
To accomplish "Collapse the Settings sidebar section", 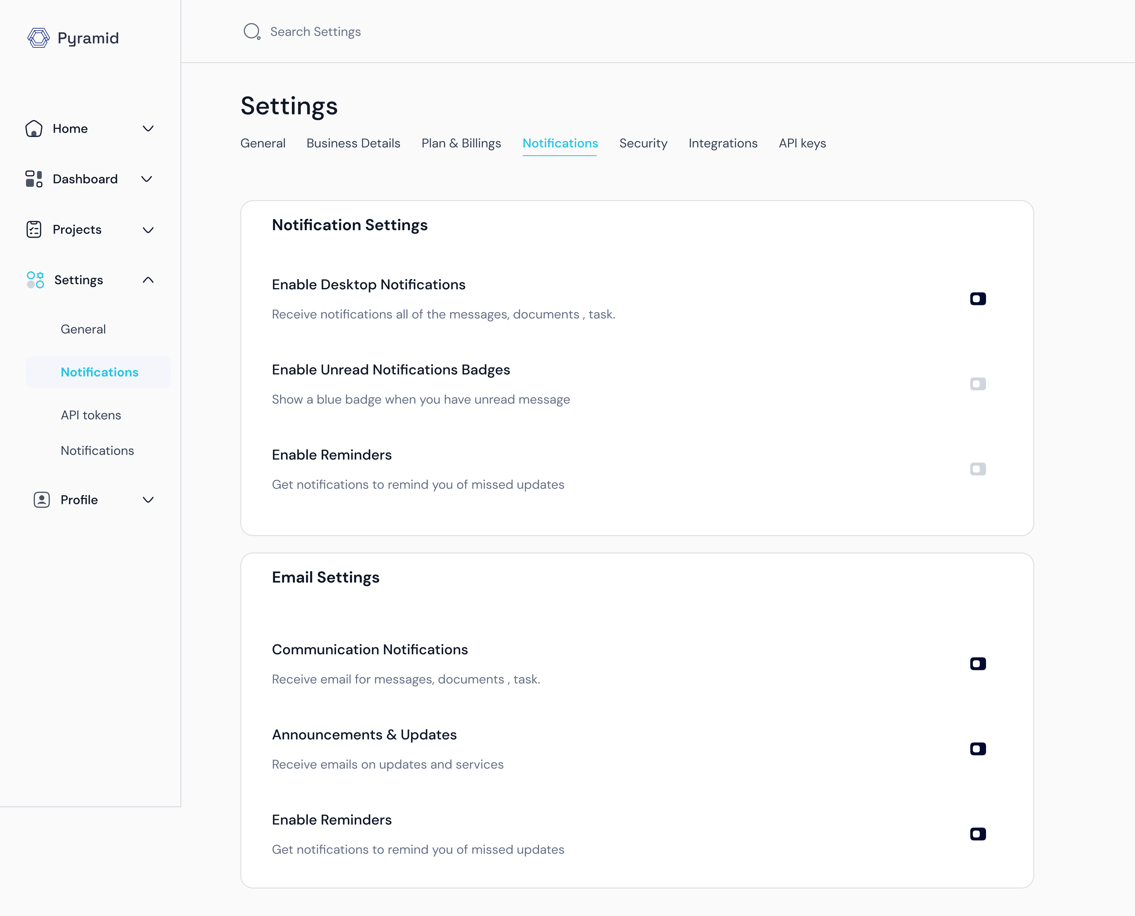I will tap(148, 280).
